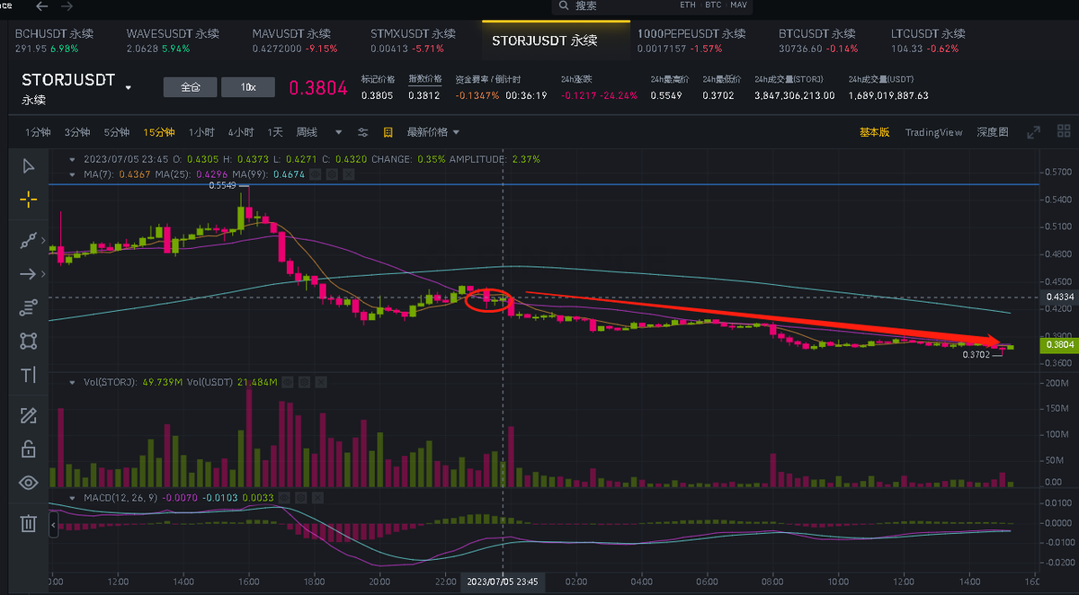Delete drawings with the trash can
This screenshot has width=1079, height=595.
click(x=29, y=523)
